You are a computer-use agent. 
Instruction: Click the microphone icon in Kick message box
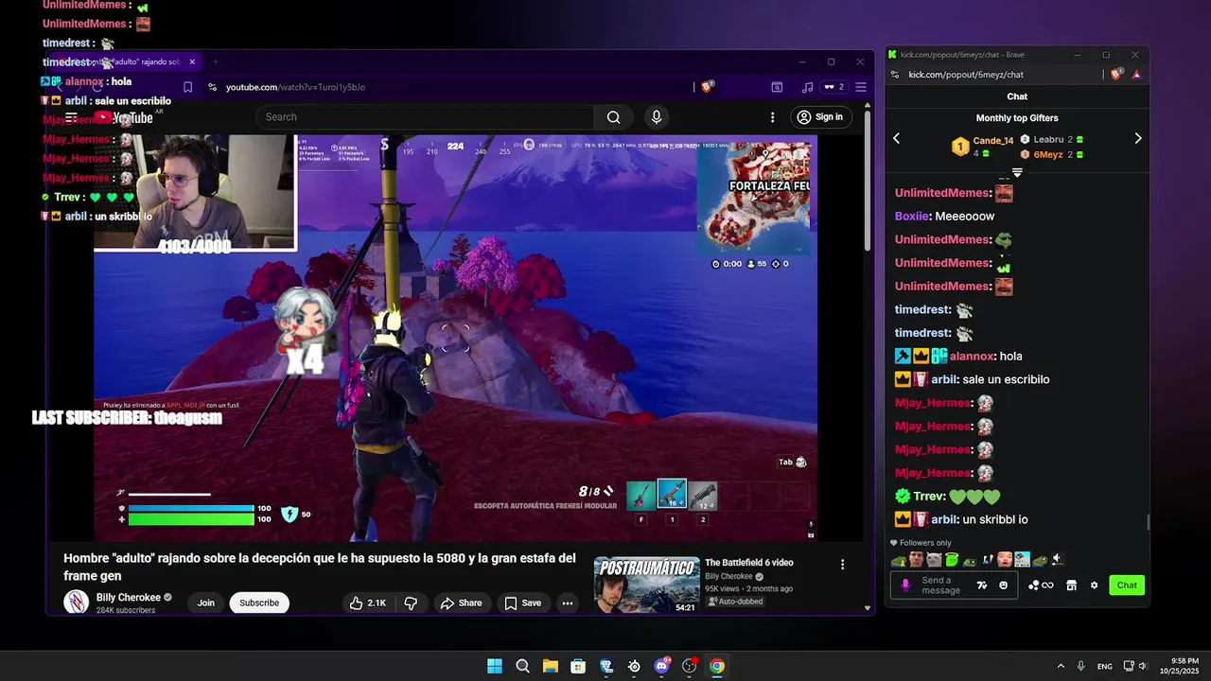[905, 585]
